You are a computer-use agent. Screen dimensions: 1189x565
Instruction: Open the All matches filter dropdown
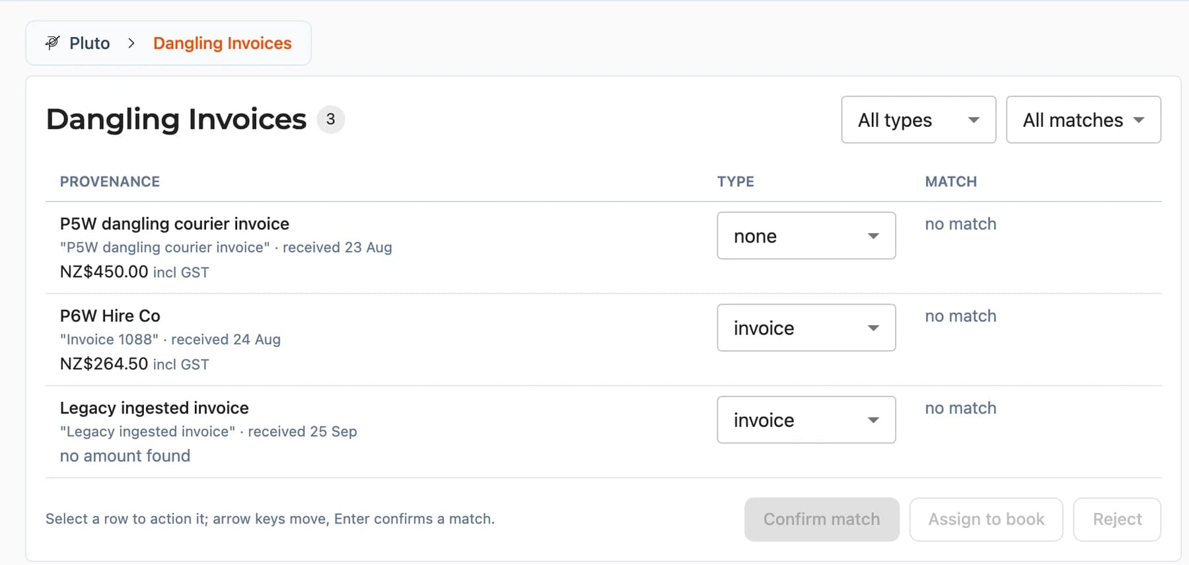pyautogui.click(x=1083, y=120)
